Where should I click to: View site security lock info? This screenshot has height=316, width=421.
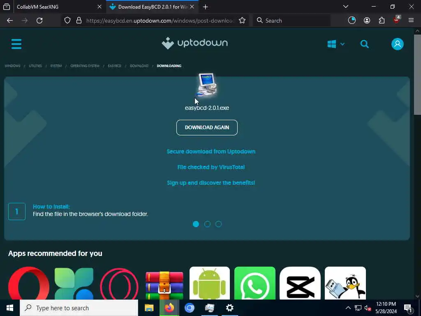point(79,21)
